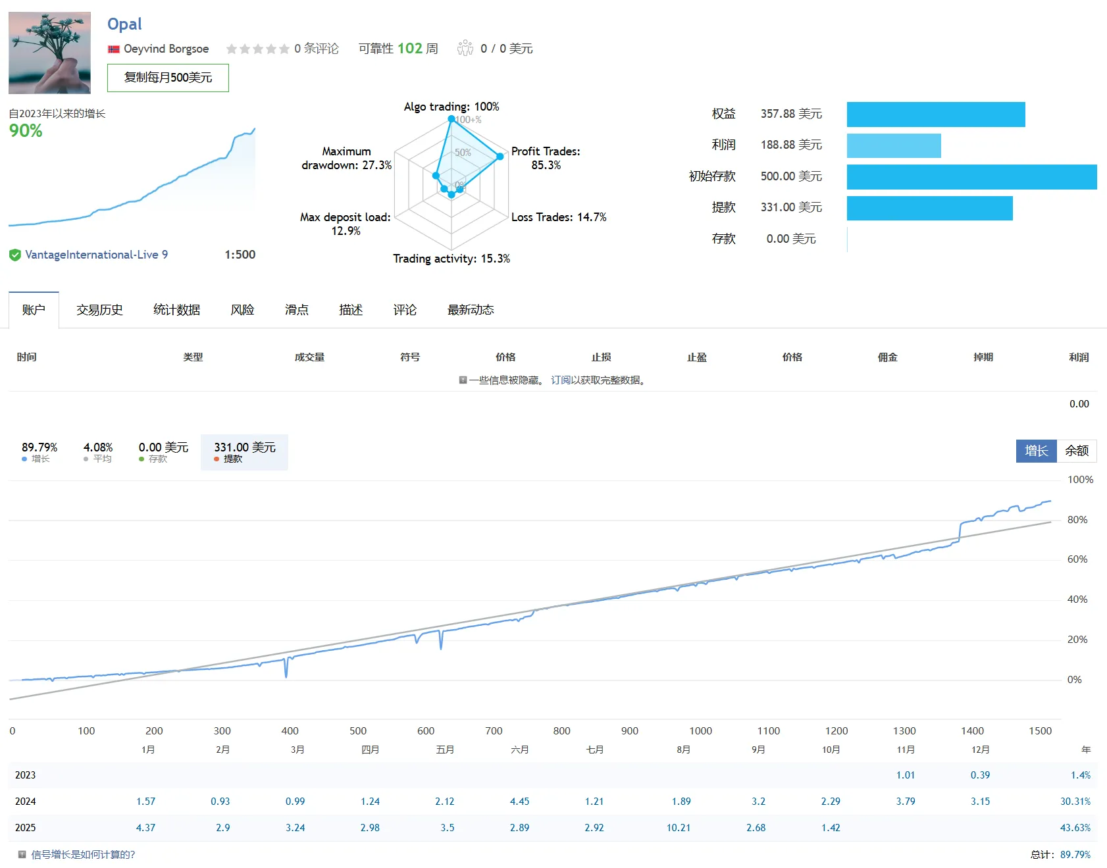Toggle the 存款 deposits series legend

(x=163, y=452)
